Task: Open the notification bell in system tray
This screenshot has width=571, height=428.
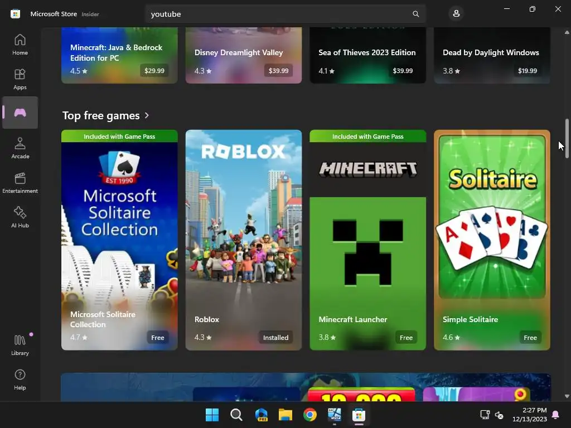Action: click(x=556, y=415)
